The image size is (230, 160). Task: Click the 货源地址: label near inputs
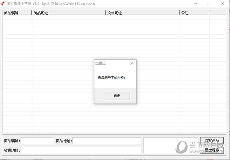coord(12,150)
